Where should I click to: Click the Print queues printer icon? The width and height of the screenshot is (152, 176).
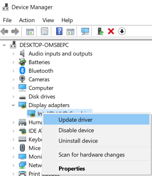tap(22, 174)
